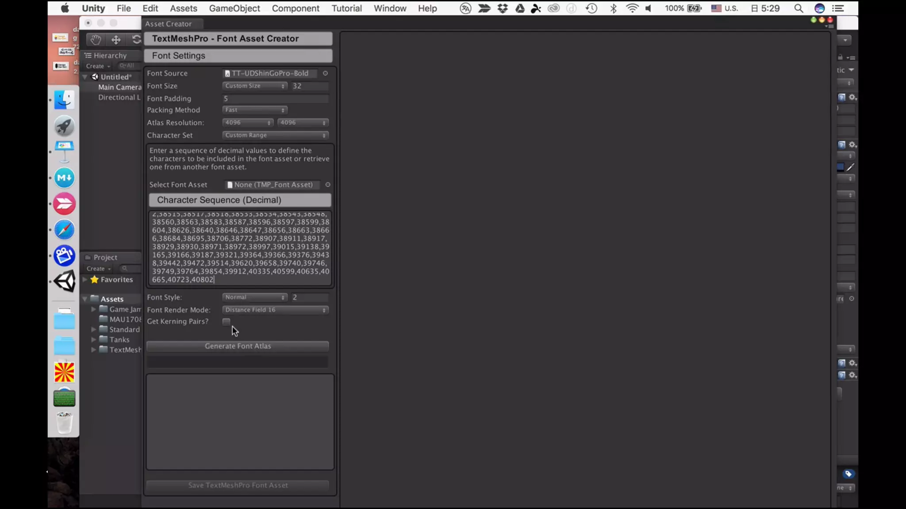Open Character Set Custom Range dropdown
The image size is (906, 509).
275,135
